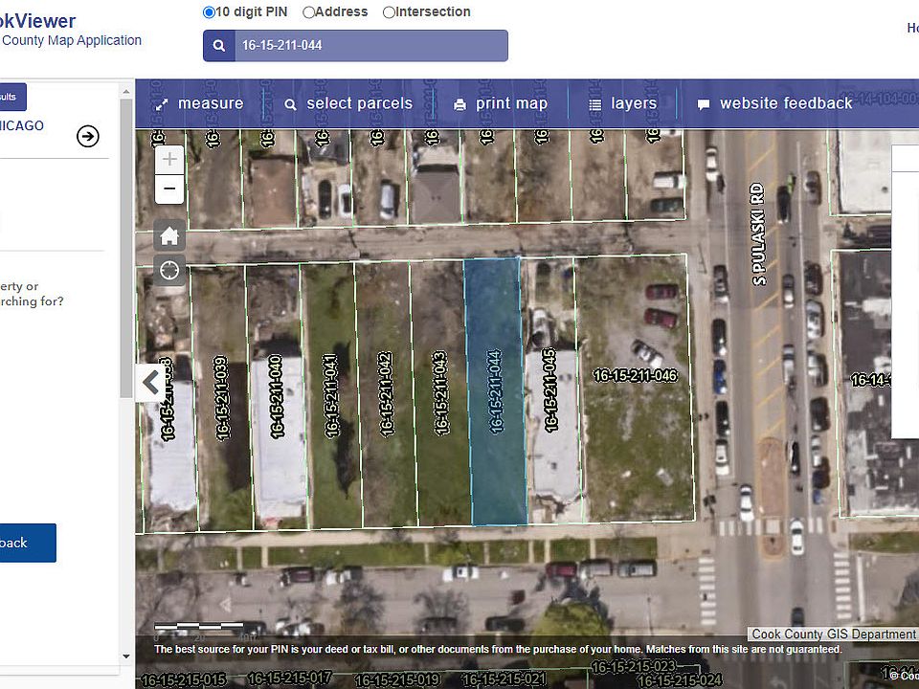Zoom out with the minus button

click(169, 189)
